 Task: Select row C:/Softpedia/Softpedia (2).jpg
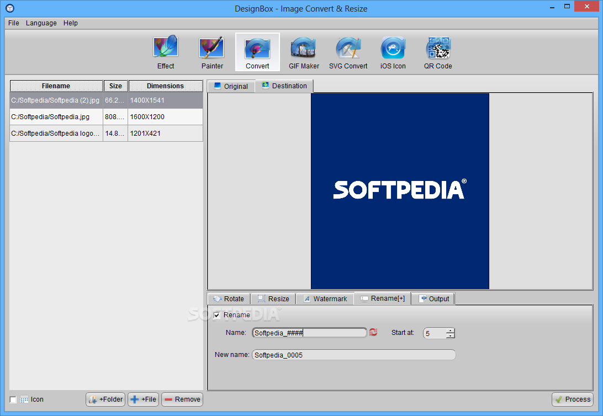[x=106, y=100]
